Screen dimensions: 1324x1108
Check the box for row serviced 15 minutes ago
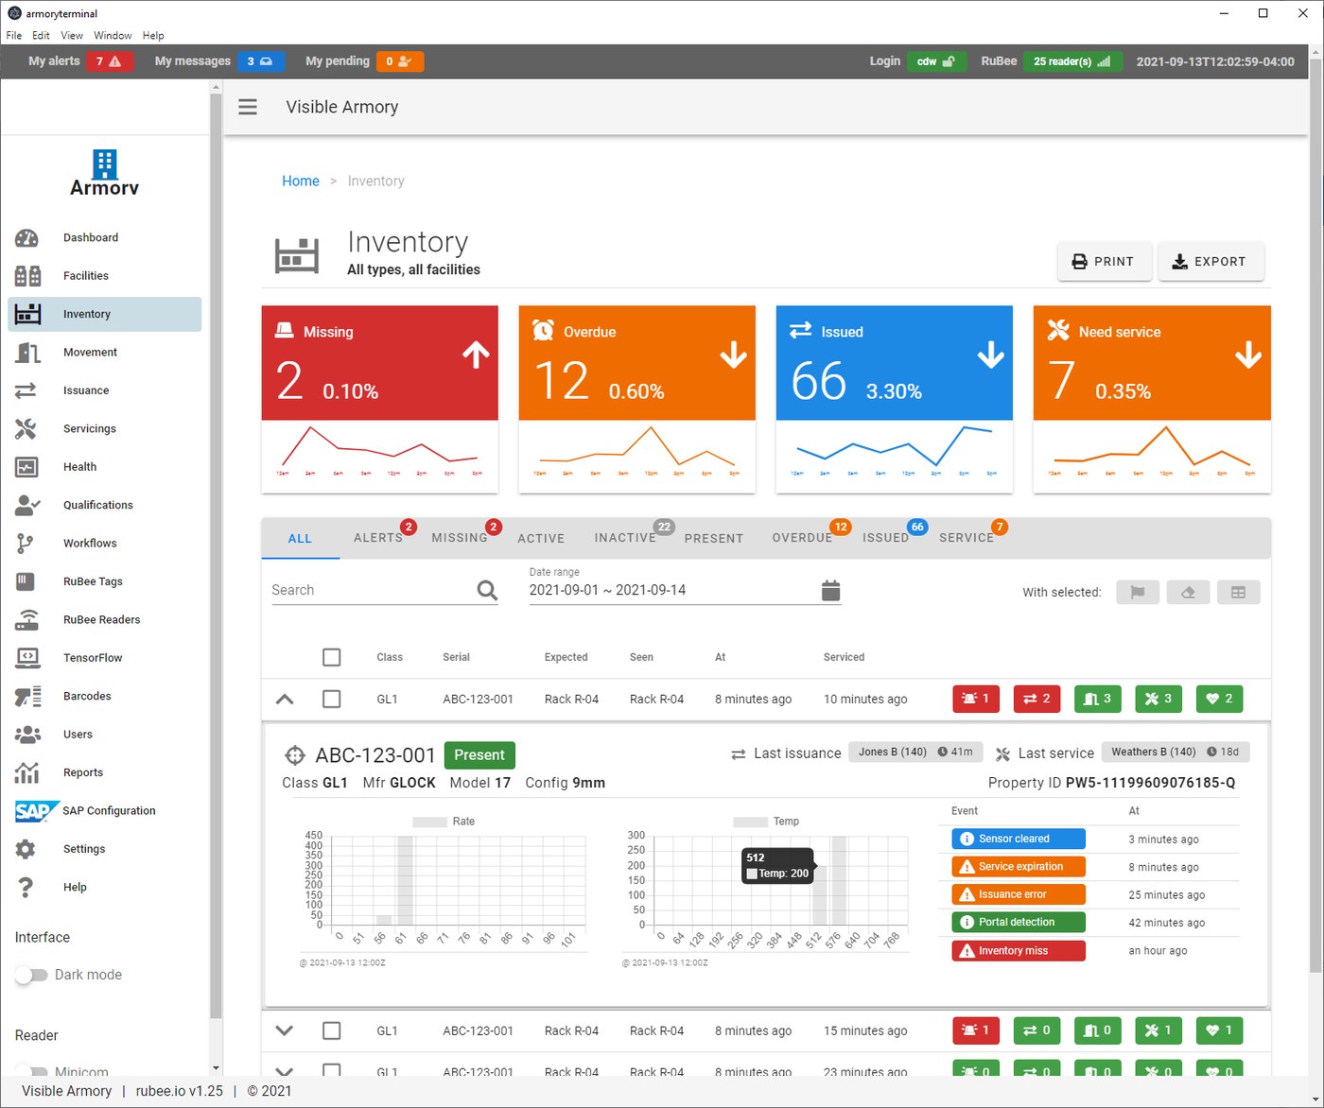pos(331,1030)
